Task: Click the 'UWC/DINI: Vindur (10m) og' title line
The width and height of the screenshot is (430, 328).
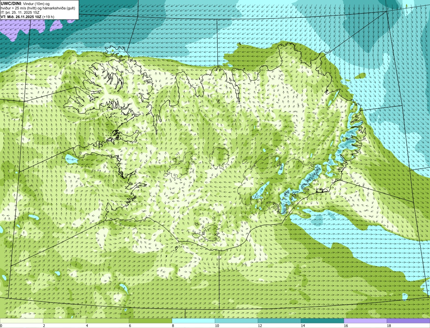Action: [x=25, y=3]
